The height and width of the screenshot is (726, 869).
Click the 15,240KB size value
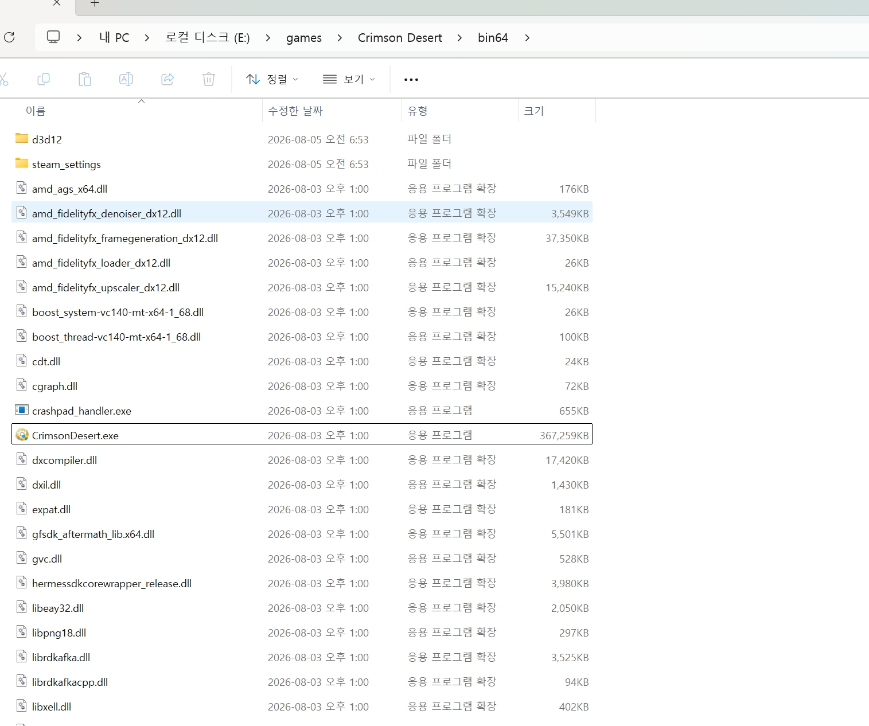point(567,288)
